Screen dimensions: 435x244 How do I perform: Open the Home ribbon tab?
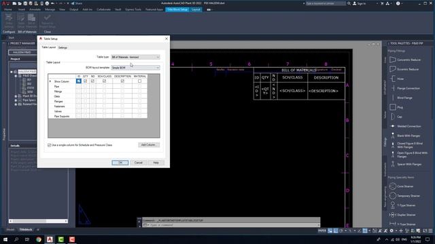8,9
